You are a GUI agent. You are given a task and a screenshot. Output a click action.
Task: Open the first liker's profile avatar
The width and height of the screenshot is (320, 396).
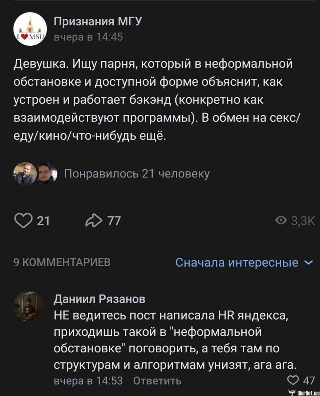pyautogui.click(x=25, y=173)
